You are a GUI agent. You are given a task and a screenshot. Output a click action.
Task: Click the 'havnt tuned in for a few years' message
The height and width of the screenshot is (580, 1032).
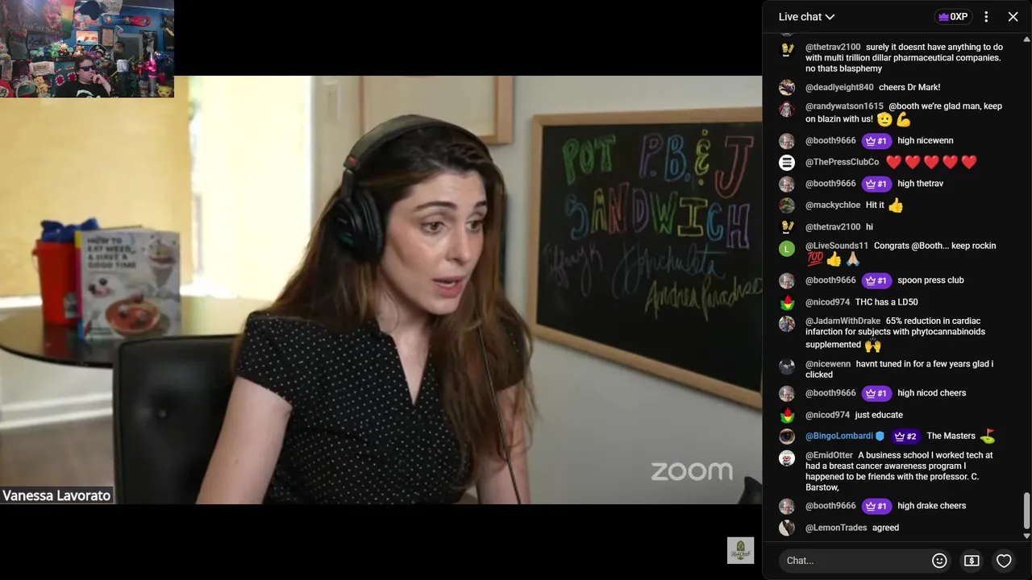click(x=899, y=369)
